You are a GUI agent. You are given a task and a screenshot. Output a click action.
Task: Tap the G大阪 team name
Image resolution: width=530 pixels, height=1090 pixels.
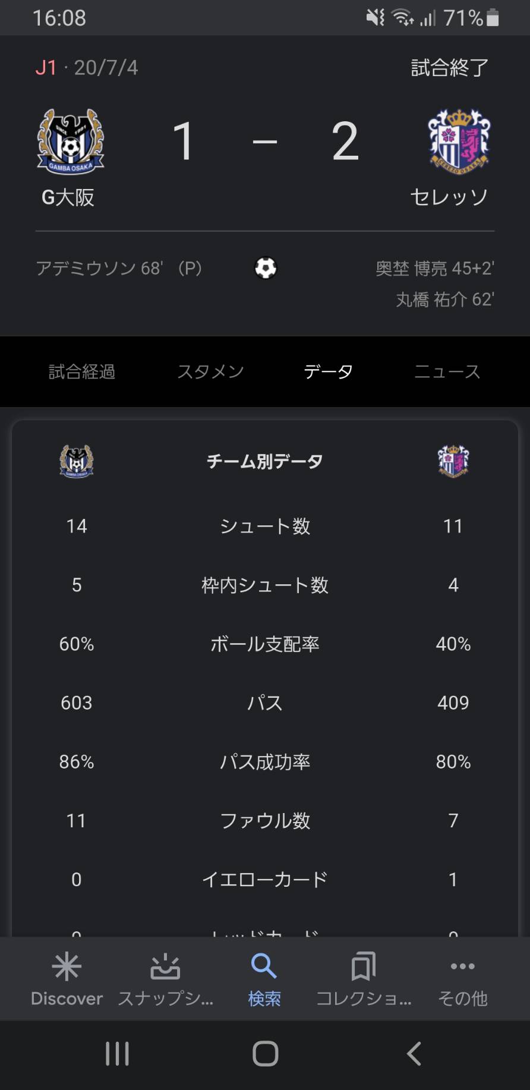68,197
